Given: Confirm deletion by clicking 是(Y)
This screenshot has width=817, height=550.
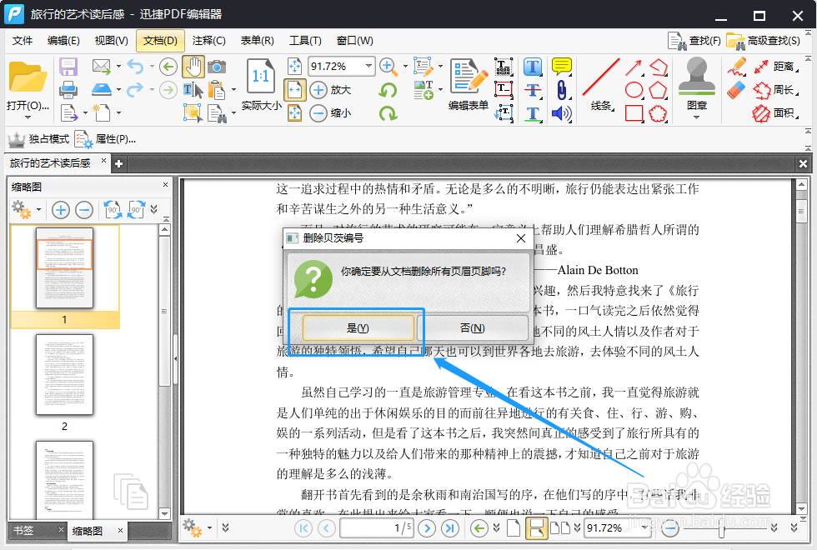Looking at the screenshot, I should [358, 327].
